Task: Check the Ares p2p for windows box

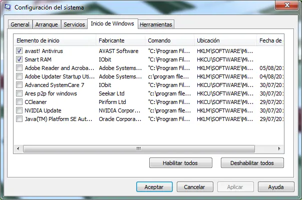Action: coord(19,93)
